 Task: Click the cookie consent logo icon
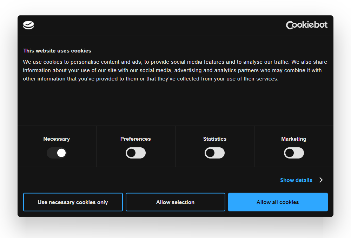coord(28,25)
